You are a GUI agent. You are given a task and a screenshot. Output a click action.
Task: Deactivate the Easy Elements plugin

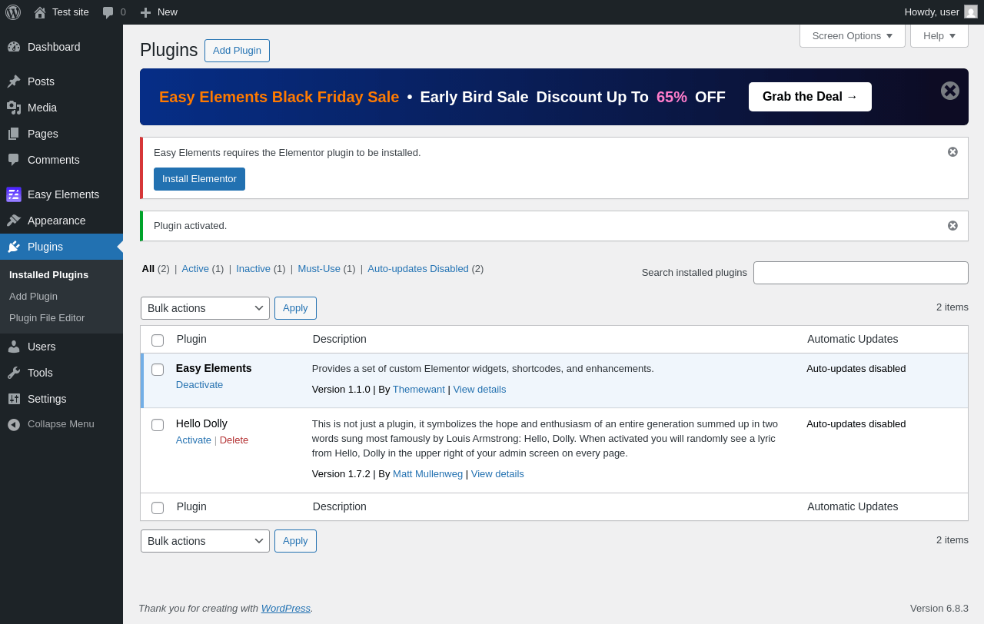tap(199, 384)
